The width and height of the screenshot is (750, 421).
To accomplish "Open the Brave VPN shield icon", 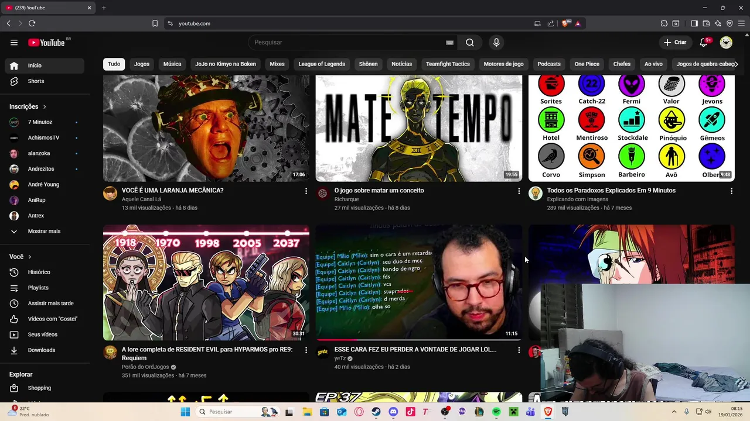I will point(729,23).
